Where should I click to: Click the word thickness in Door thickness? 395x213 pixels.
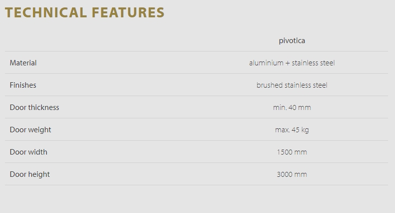coord(44,107)
